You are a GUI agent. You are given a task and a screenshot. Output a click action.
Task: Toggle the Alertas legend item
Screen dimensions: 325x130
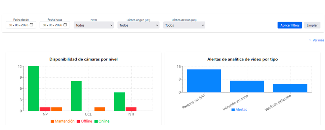click(239, 110)
